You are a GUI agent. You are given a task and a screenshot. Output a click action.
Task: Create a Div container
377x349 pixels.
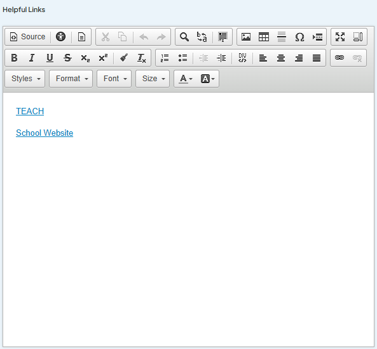pyautogui.click(x=242, y=58)
